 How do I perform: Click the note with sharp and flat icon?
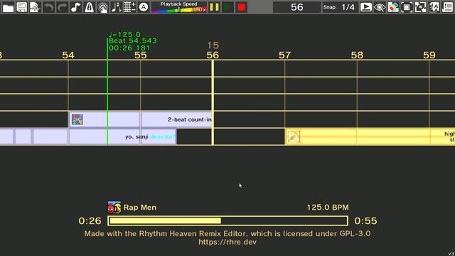pos(116,7)
